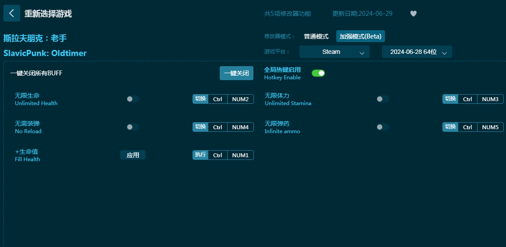Click 更新日期:2024-06-29 text

362,14
